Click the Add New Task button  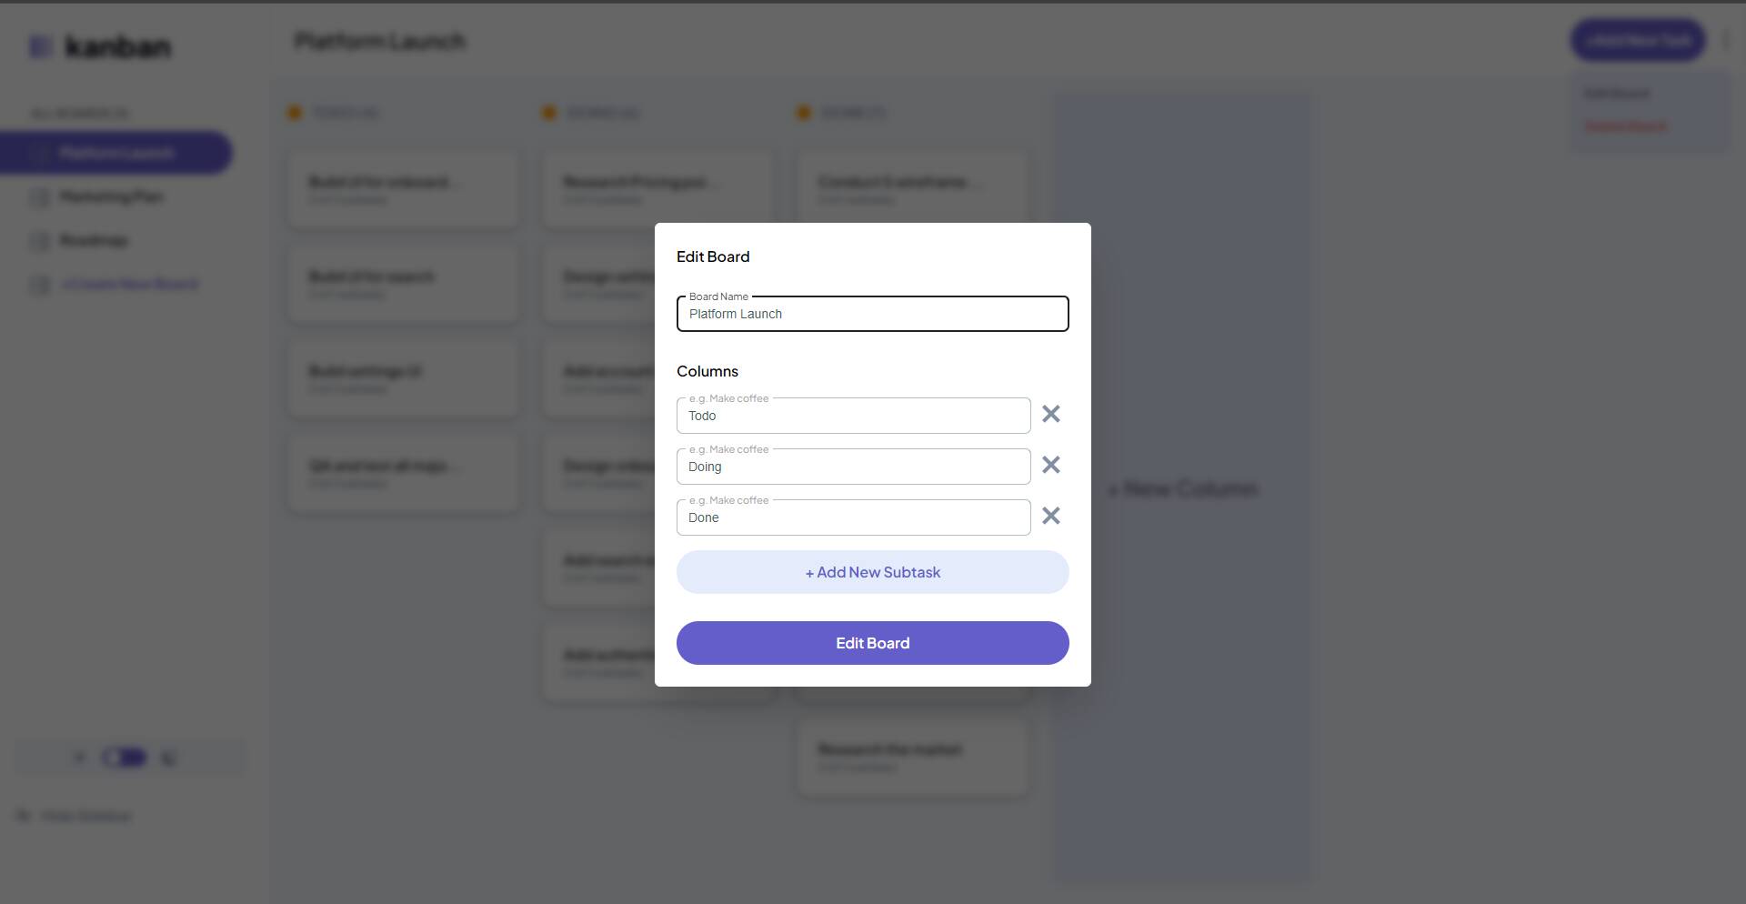point(1638,41)
